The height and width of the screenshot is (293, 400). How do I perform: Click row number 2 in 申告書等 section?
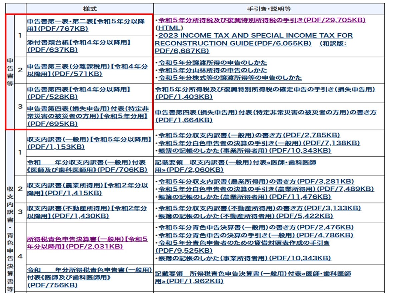click(20, 70)
